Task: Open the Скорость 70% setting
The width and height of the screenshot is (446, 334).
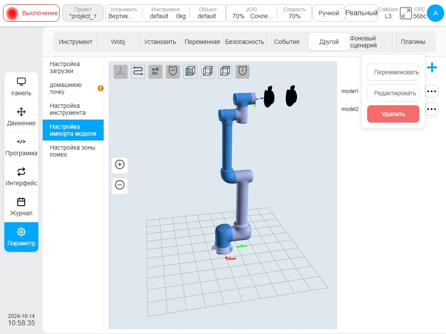Action: pyautogui.click(x=294, y=13)
